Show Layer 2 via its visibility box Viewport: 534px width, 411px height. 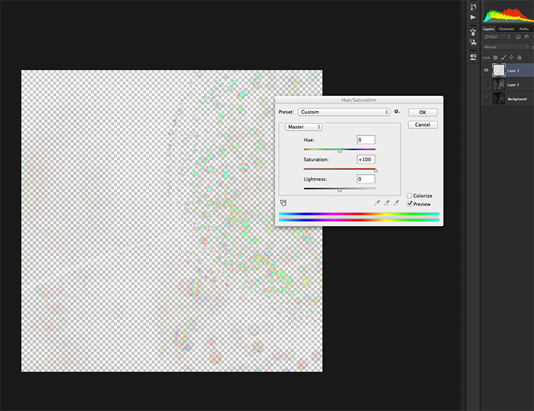click(486, 84)
